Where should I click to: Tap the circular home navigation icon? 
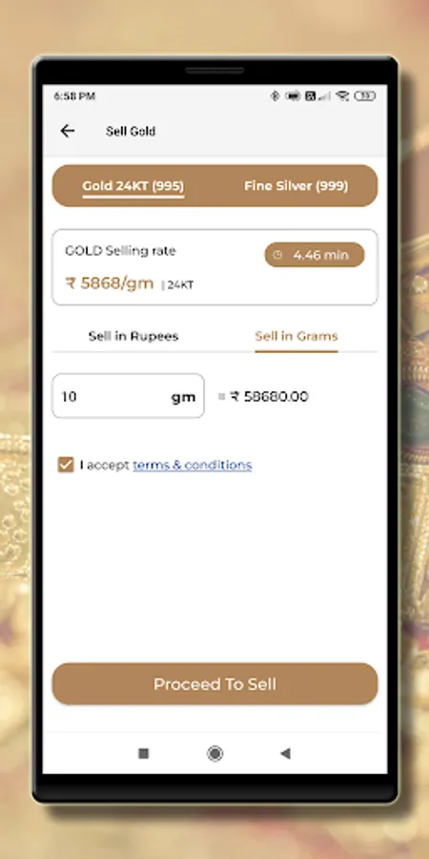pyautogui.click(x=215, y=753)
